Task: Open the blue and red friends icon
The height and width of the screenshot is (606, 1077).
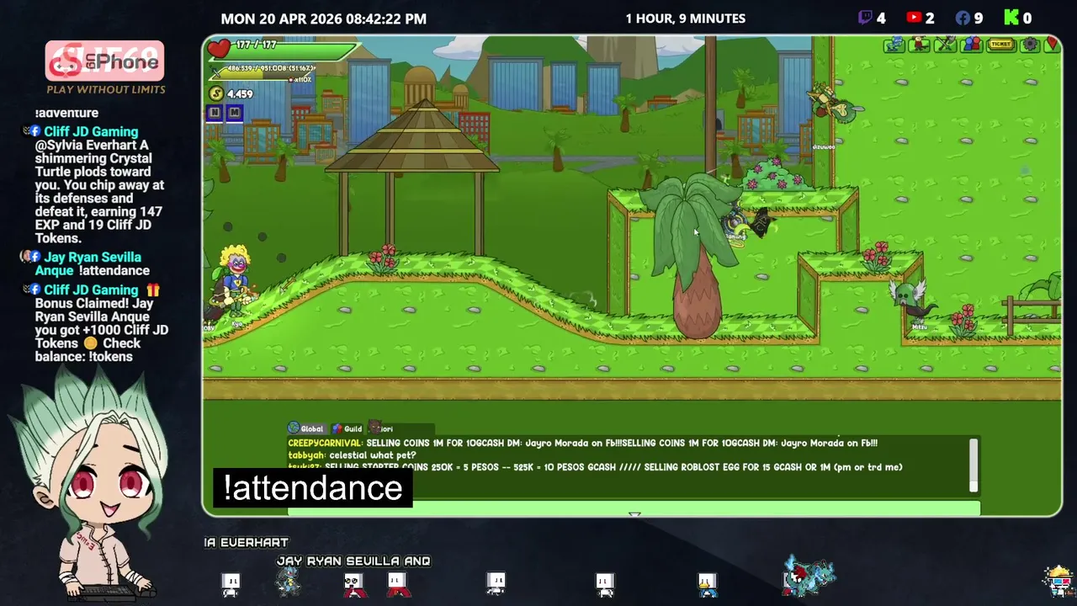Action: (x=972, y=45)
